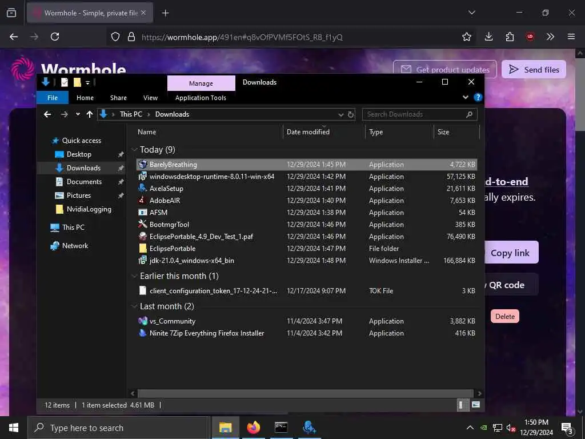Open the Share ribbon tab
The image size is (585, 439).
tap(118, 98)
